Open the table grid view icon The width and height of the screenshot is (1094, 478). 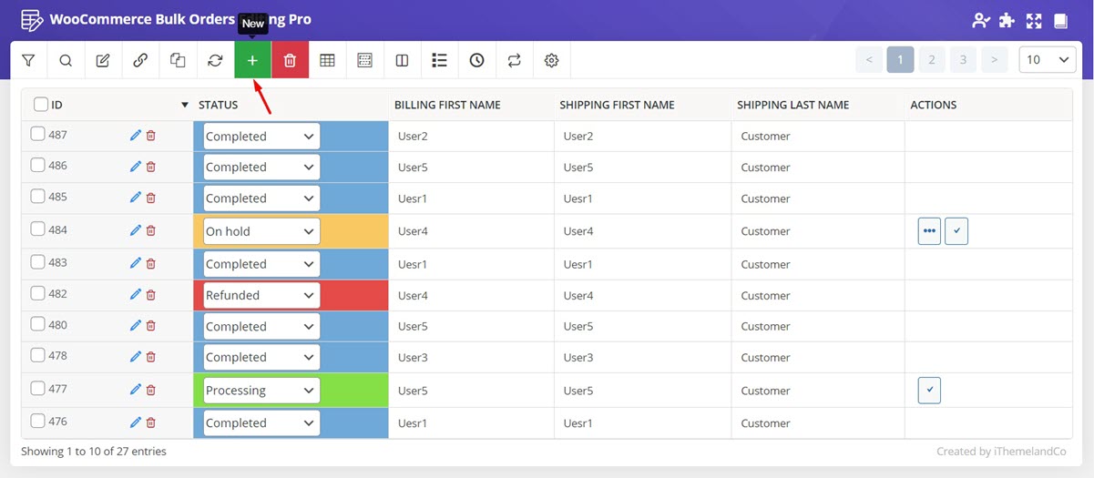[x=327, y=60]
